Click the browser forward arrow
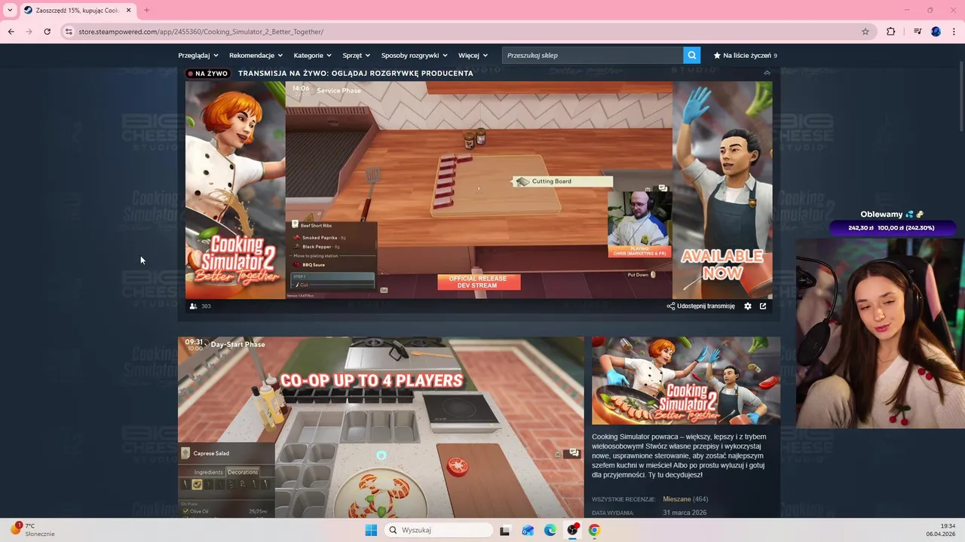The image size is (965, 542). 29,32
